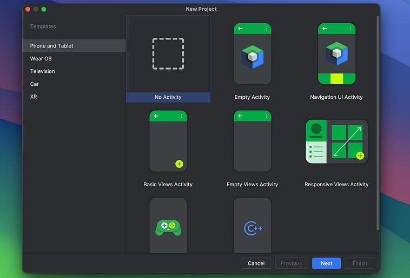Click the No Activity label

point(168,97)
